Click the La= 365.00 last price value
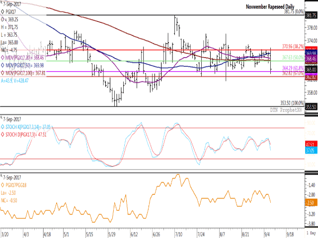This screenshot has width=318, height=238. click(9, 43)
